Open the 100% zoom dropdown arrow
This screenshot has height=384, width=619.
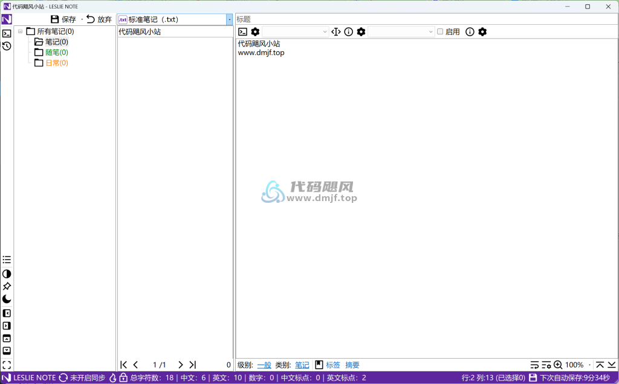click(x=590, y=365)
